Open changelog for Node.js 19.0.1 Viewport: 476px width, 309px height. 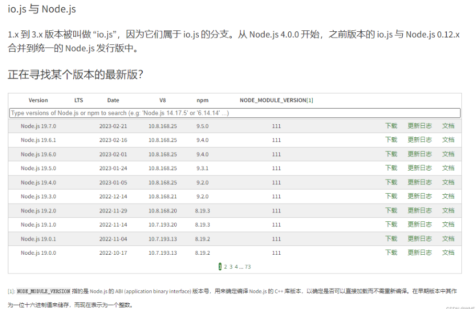coord(420,239)
